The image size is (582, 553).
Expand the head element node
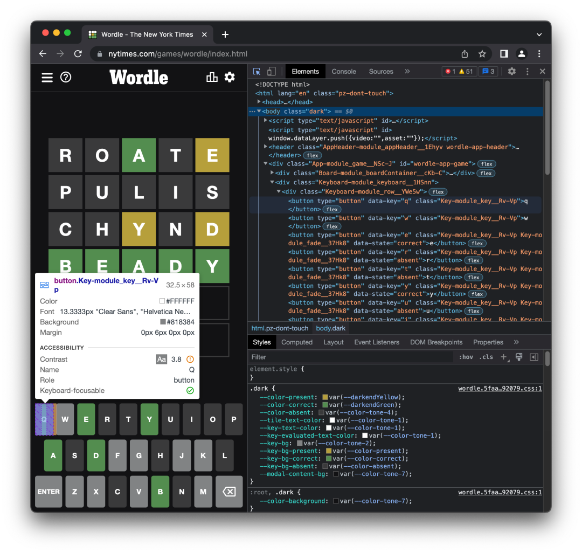(259, 102)
